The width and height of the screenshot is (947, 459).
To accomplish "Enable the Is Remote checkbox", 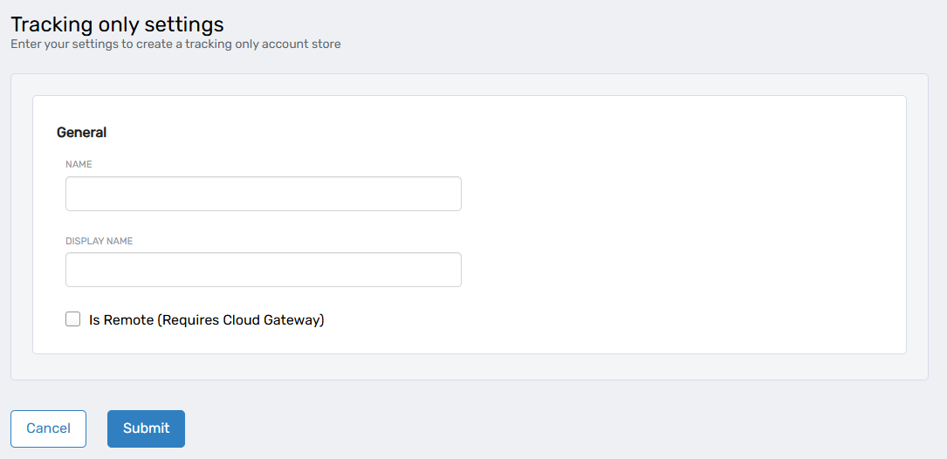I will pyautogui.click(x=73, y=319).
